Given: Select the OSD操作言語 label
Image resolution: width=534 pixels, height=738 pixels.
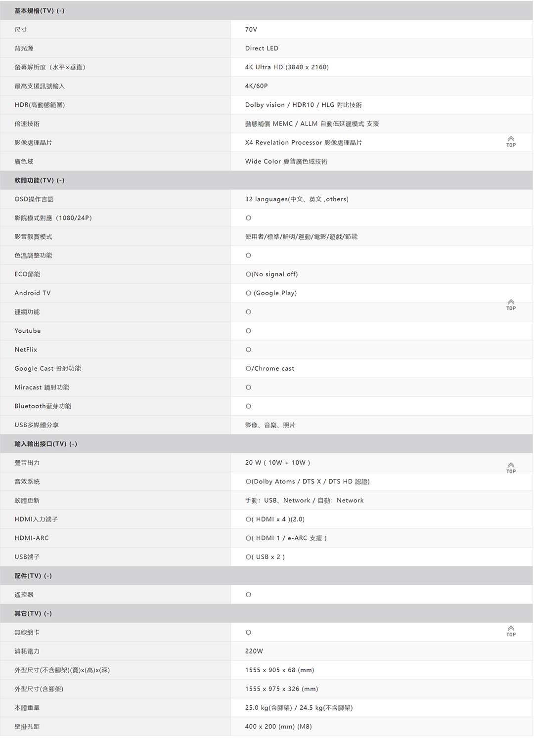Looking at the screenshot, I should click(34, 199).
